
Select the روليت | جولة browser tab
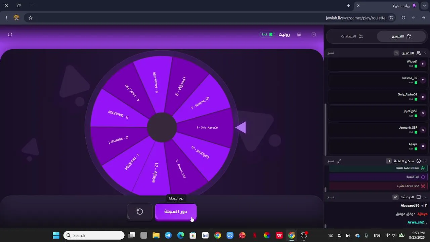pyautogui.click(x=386, y=6)
